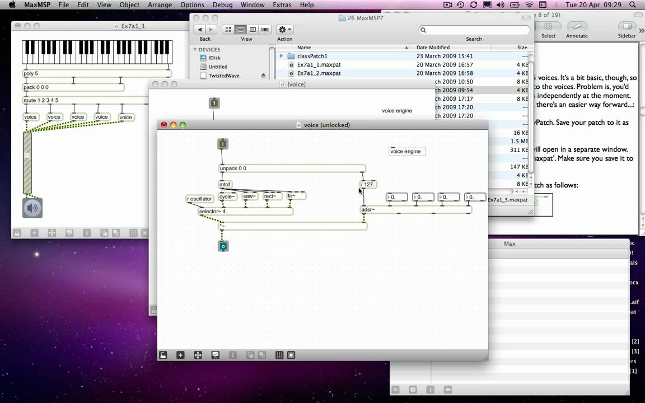Open the inspector in the Ex7a1_1 toolbar

pos(86,233)
